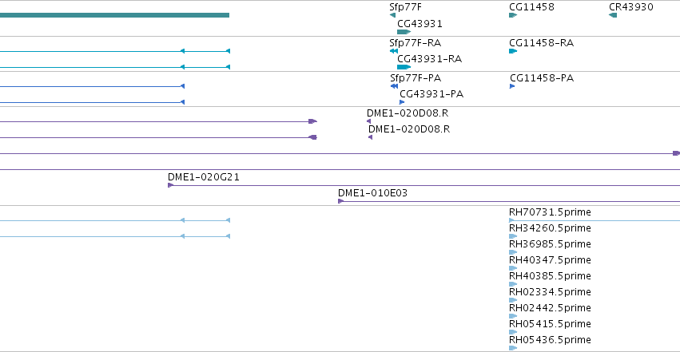Click the CG43931 gene glyph arrow

coord(404,32)
